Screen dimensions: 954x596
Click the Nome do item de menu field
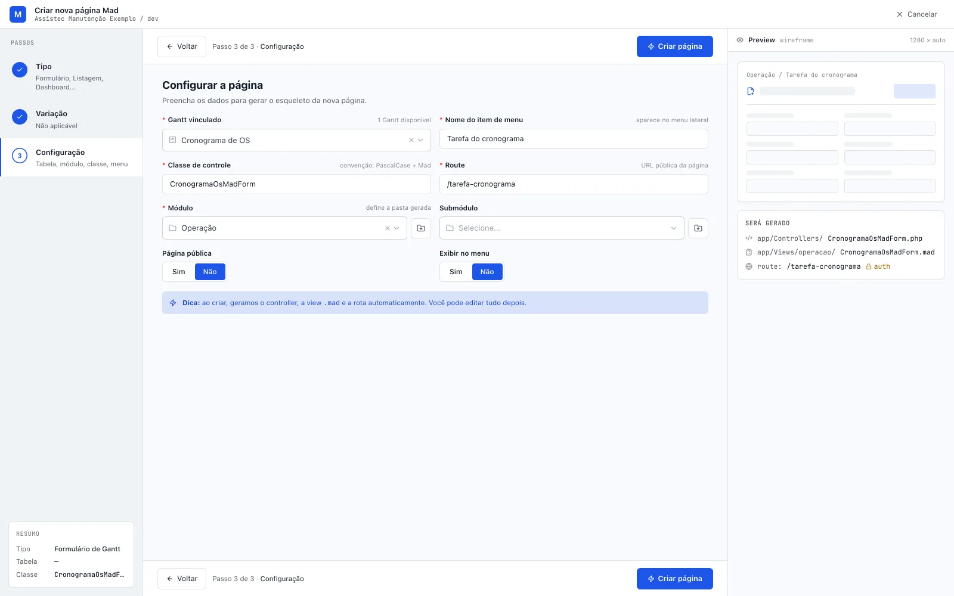tap(574, 139)
